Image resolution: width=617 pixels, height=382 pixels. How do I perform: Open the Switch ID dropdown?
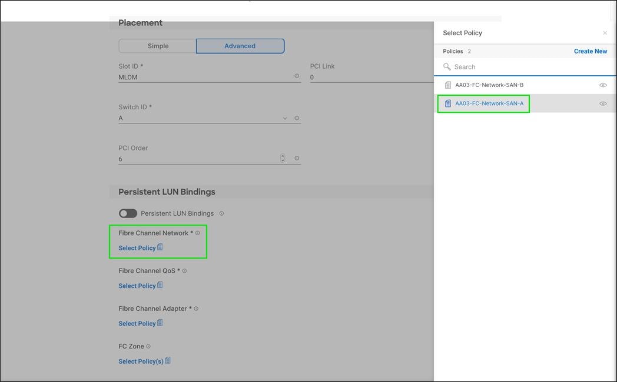click(x=285, y=118)
